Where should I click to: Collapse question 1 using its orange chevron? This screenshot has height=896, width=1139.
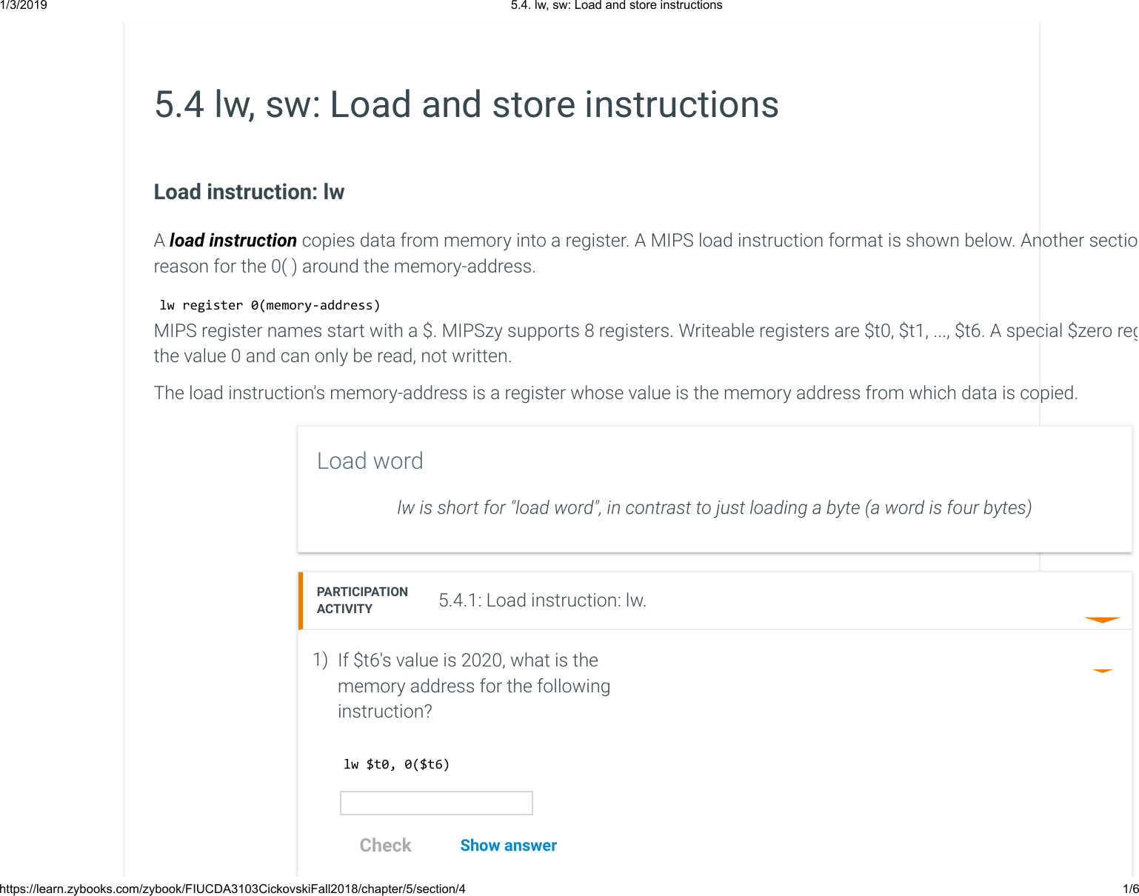[1103, 670]
